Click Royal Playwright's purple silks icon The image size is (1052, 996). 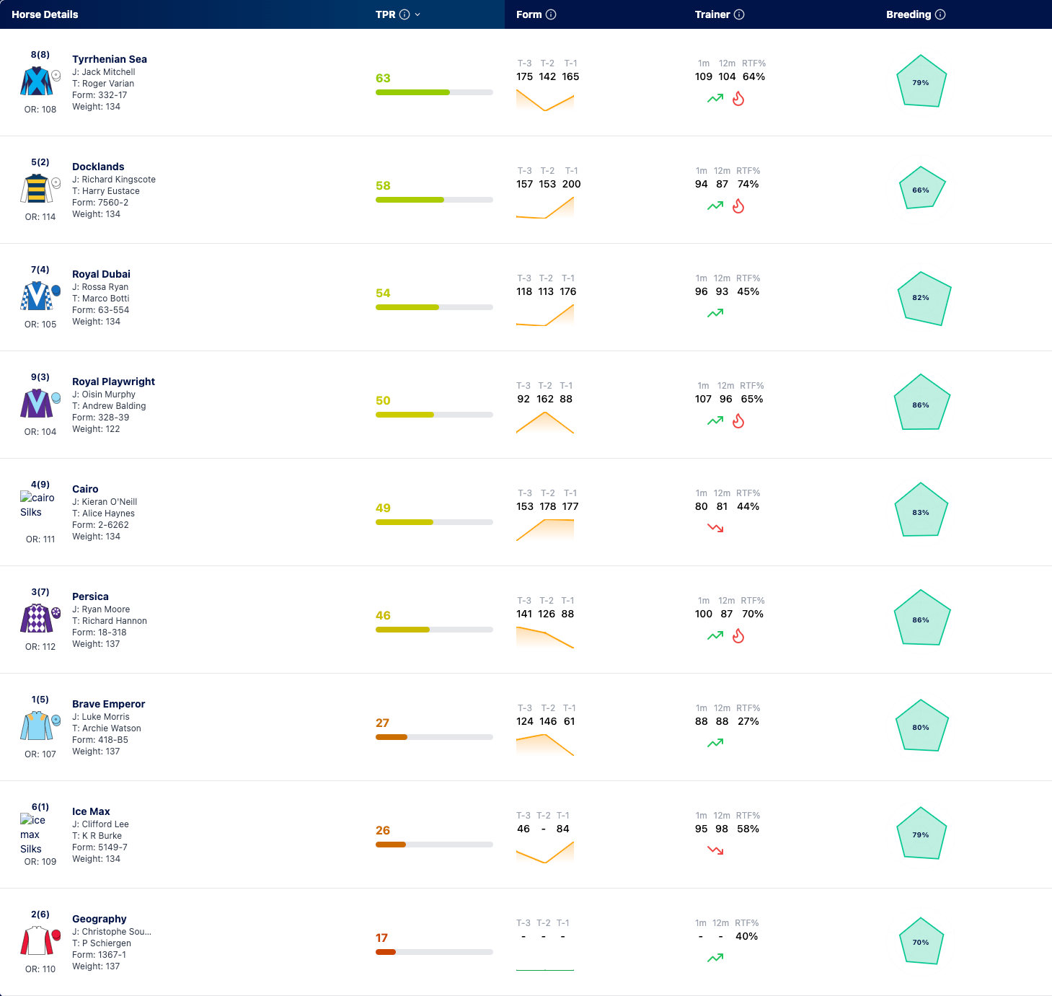(36, 404)
